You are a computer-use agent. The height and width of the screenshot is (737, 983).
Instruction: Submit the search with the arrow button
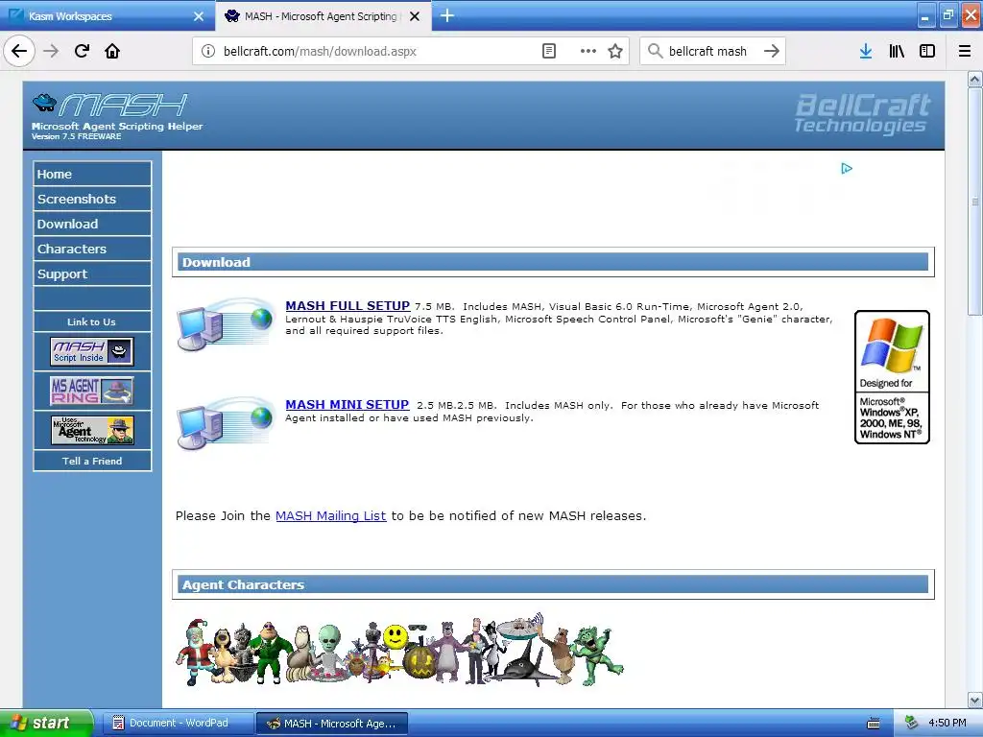[x=772, y=51]
